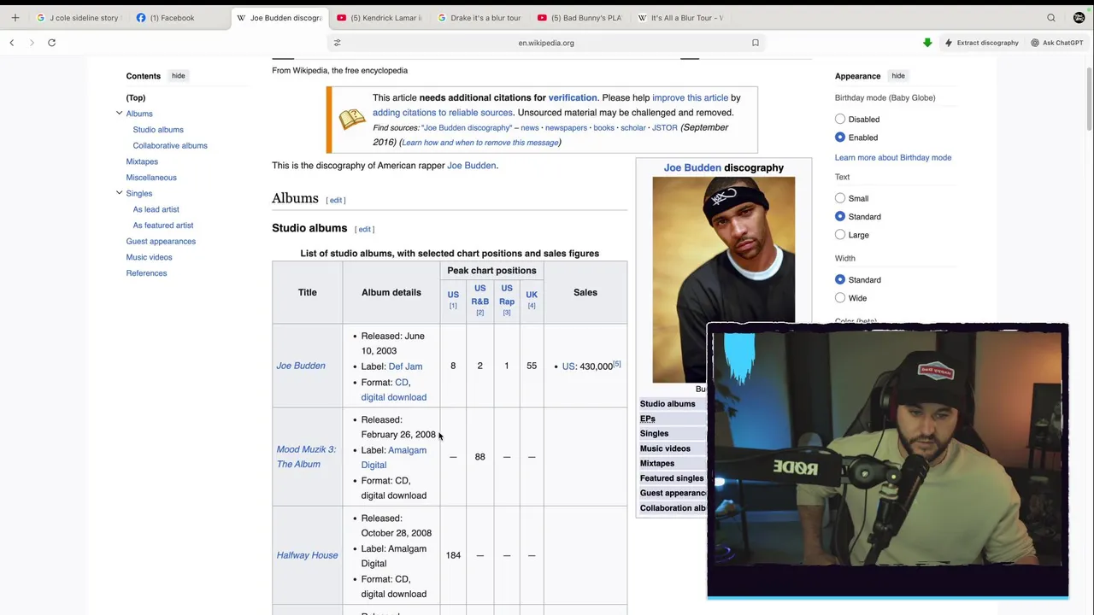Switch to Bad Bunny's PLA YouTube tab
Image resolution: width=1094 pixels, height=615 pixels.
[x=580, y=18]
